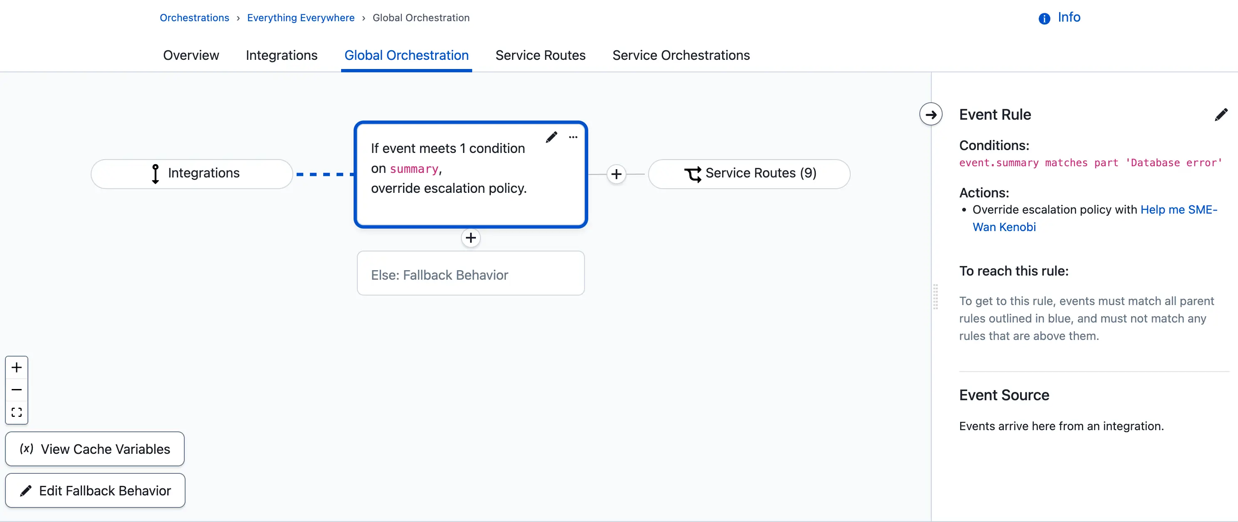Navigate to Orchestrations breadcrumb
Viewport: 1238px width, 522px height.
coord(194,18)
